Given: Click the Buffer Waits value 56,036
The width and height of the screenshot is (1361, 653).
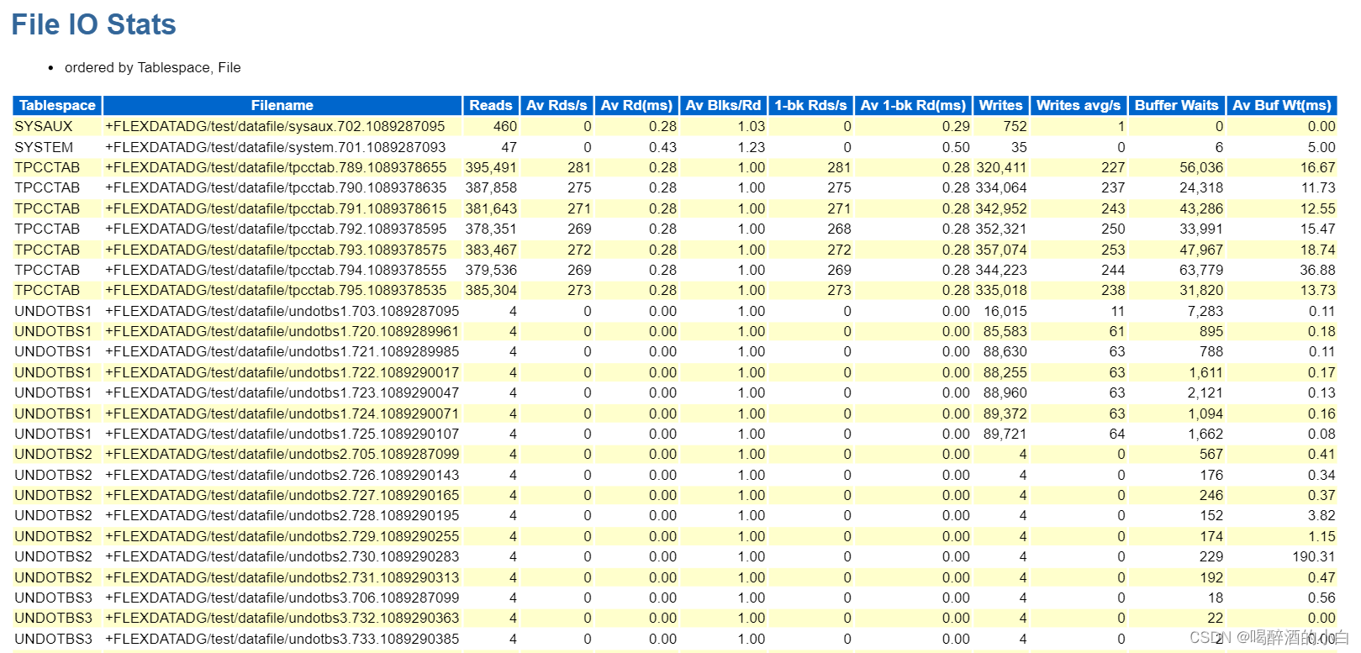Looking at the screenshot, I should click(1201, 167).
